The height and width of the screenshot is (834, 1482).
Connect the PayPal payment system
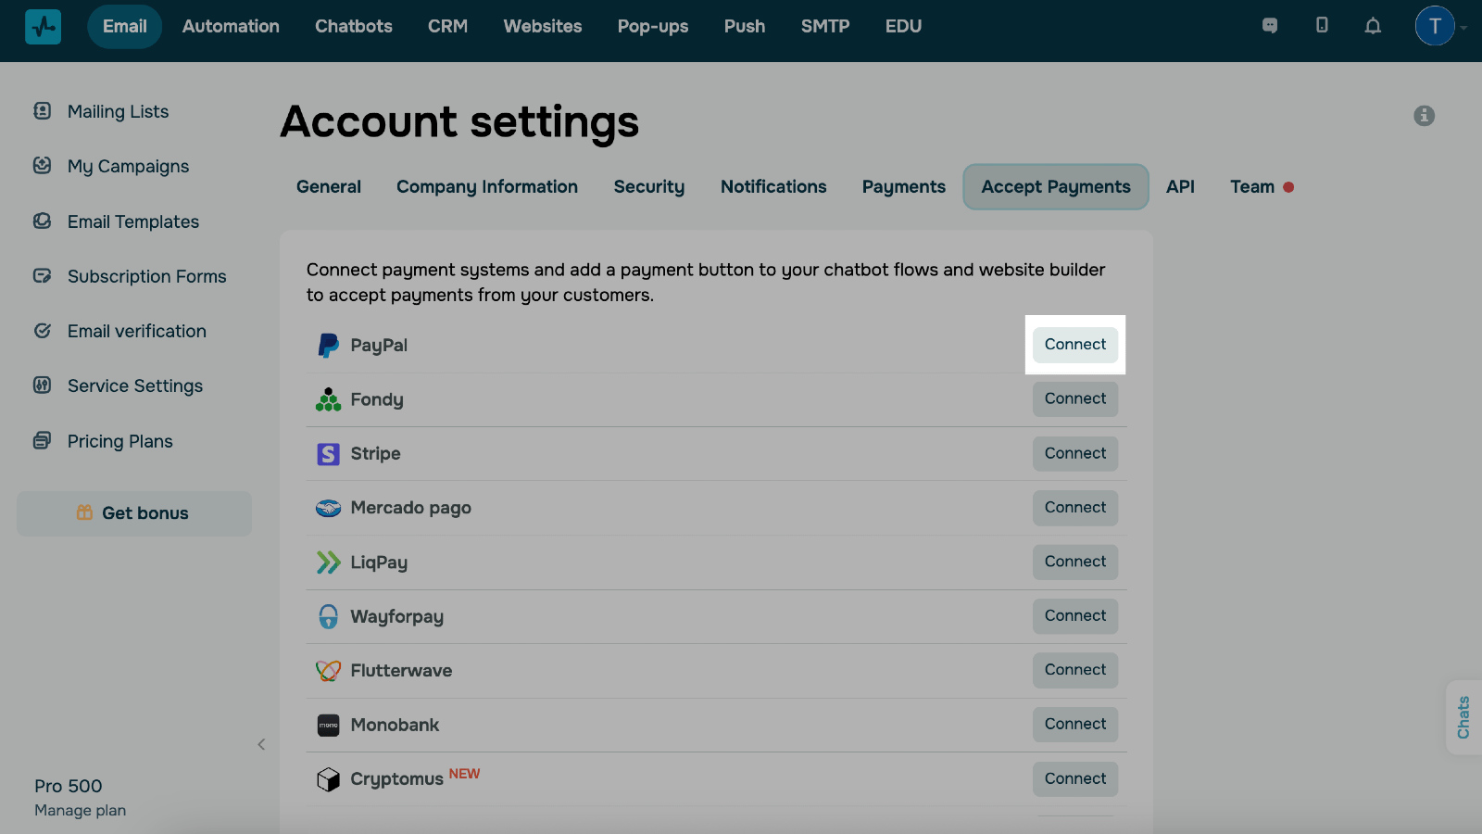coord(1074,345)
